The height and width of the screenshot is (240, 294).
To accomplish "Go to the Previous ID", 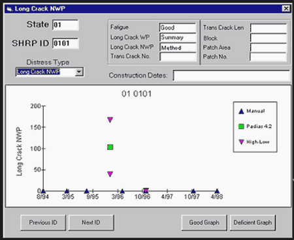I will pos(43,222).
